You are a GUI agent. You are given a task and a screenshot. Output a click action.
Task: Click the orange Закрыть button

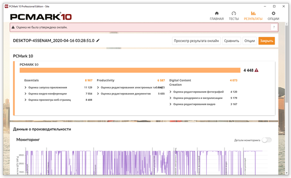(x=266, y=41)
